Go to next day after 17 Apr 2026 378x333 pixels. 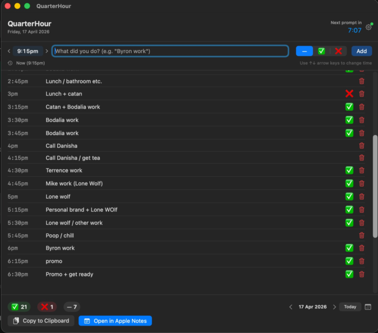334,307
